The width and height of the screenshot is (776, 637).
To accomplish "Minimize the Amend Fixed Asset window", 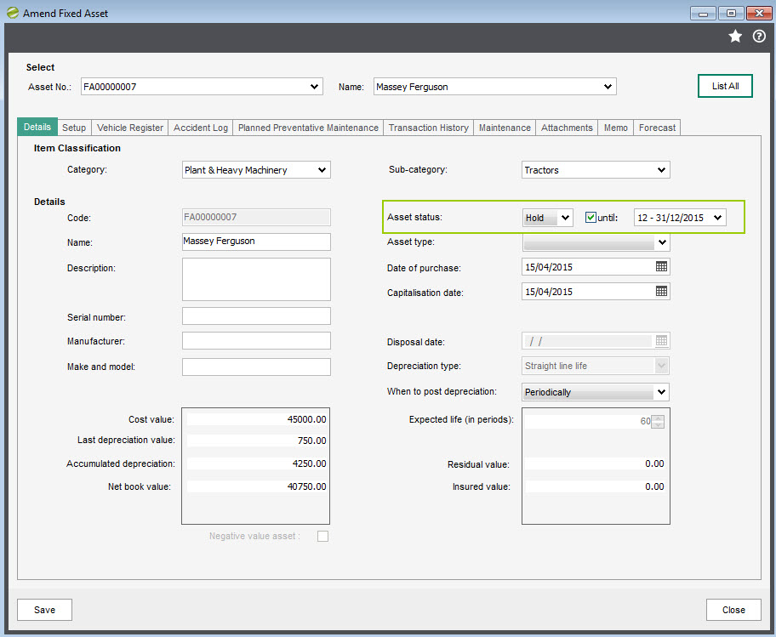I will pos(703,14).
